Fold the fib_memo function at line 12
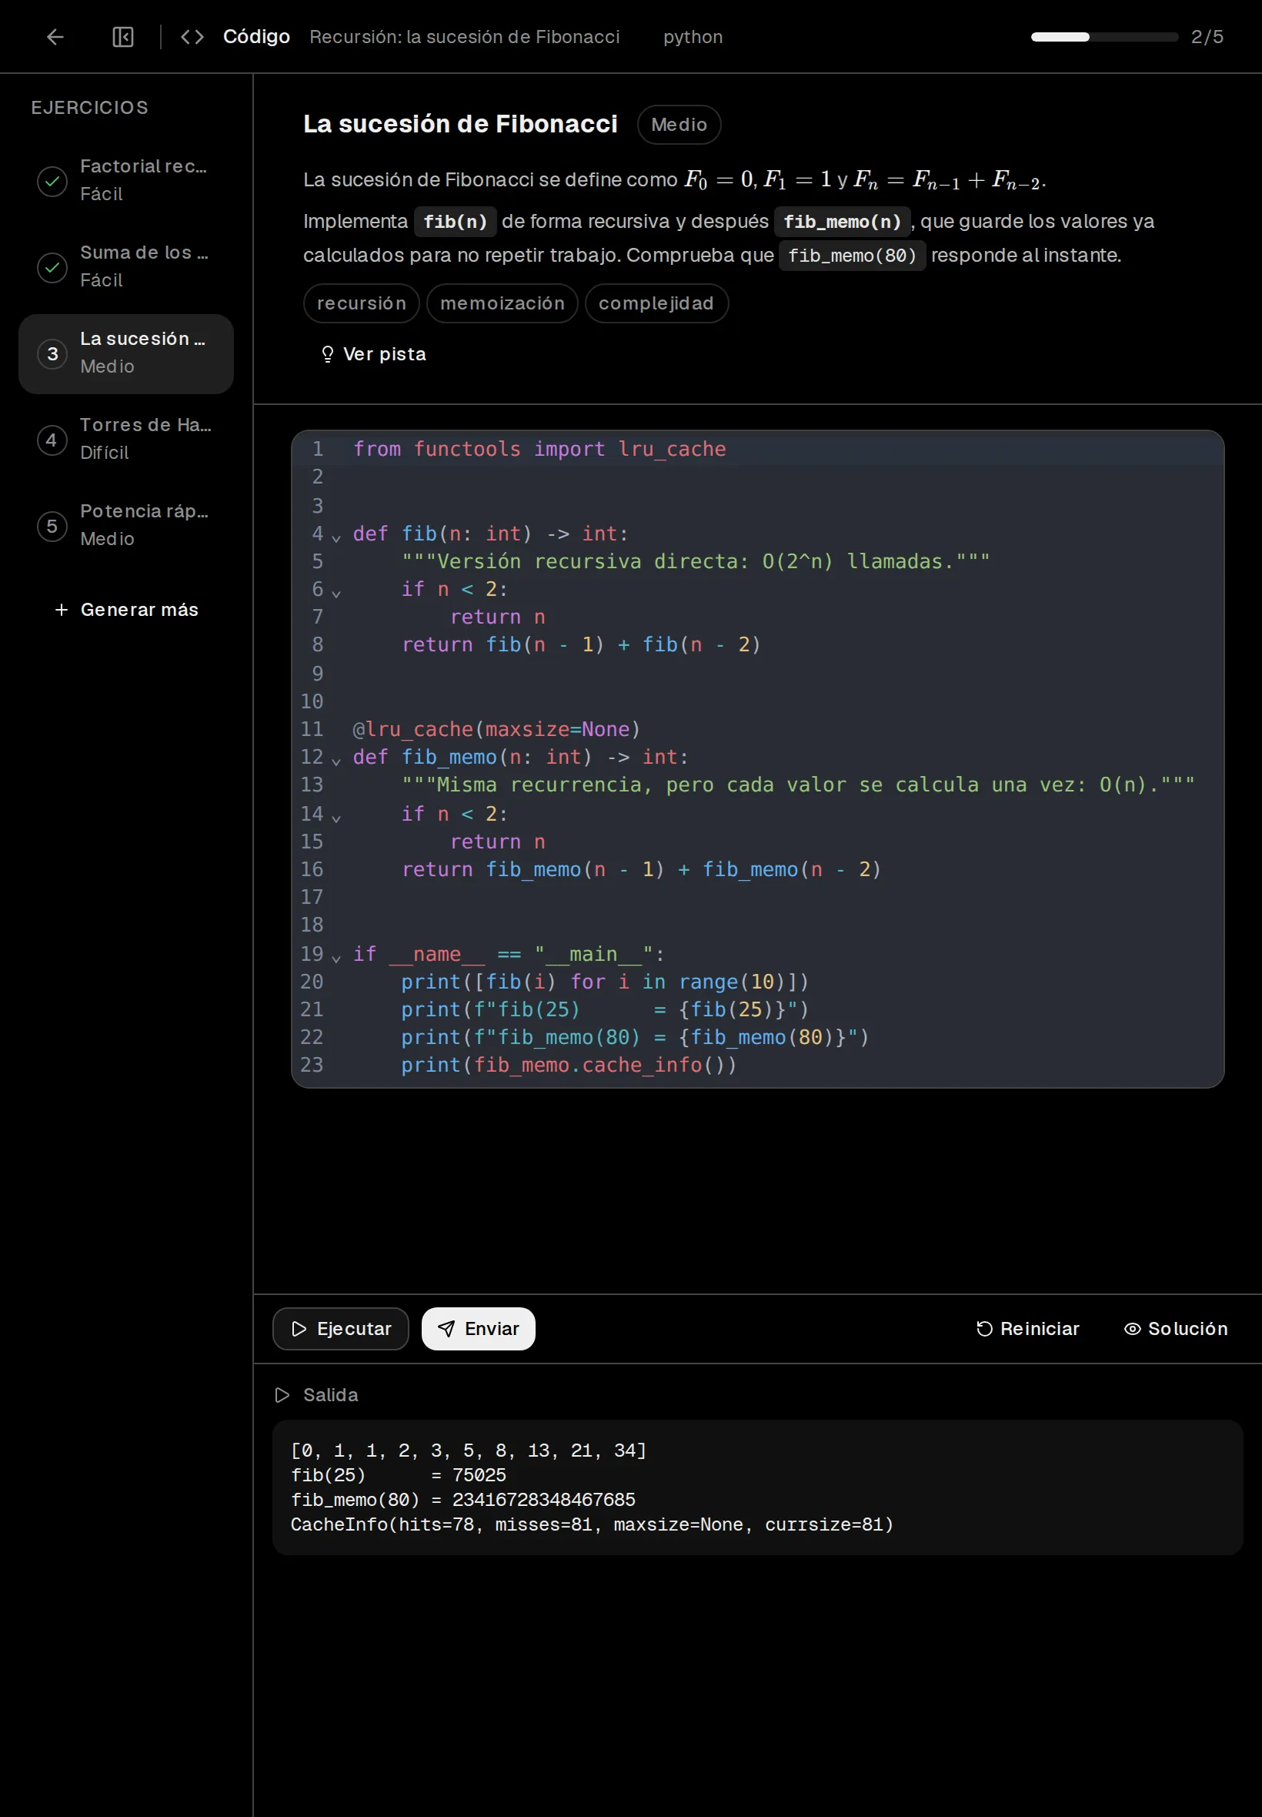Screen dimensions: 1262x1817 click(336, 761)
